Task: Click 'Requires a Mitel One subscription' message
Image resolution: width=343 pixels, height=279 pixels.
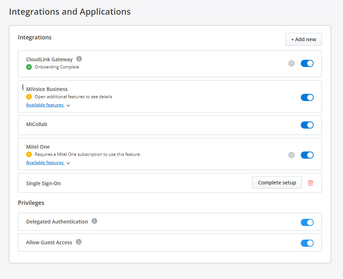Action: click(88, 154)
